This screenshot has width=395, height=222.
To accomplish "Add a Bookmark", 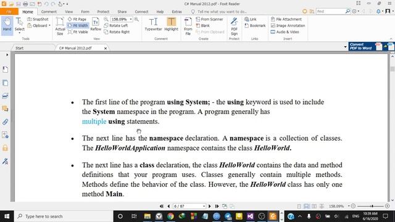I will point(255,25).
